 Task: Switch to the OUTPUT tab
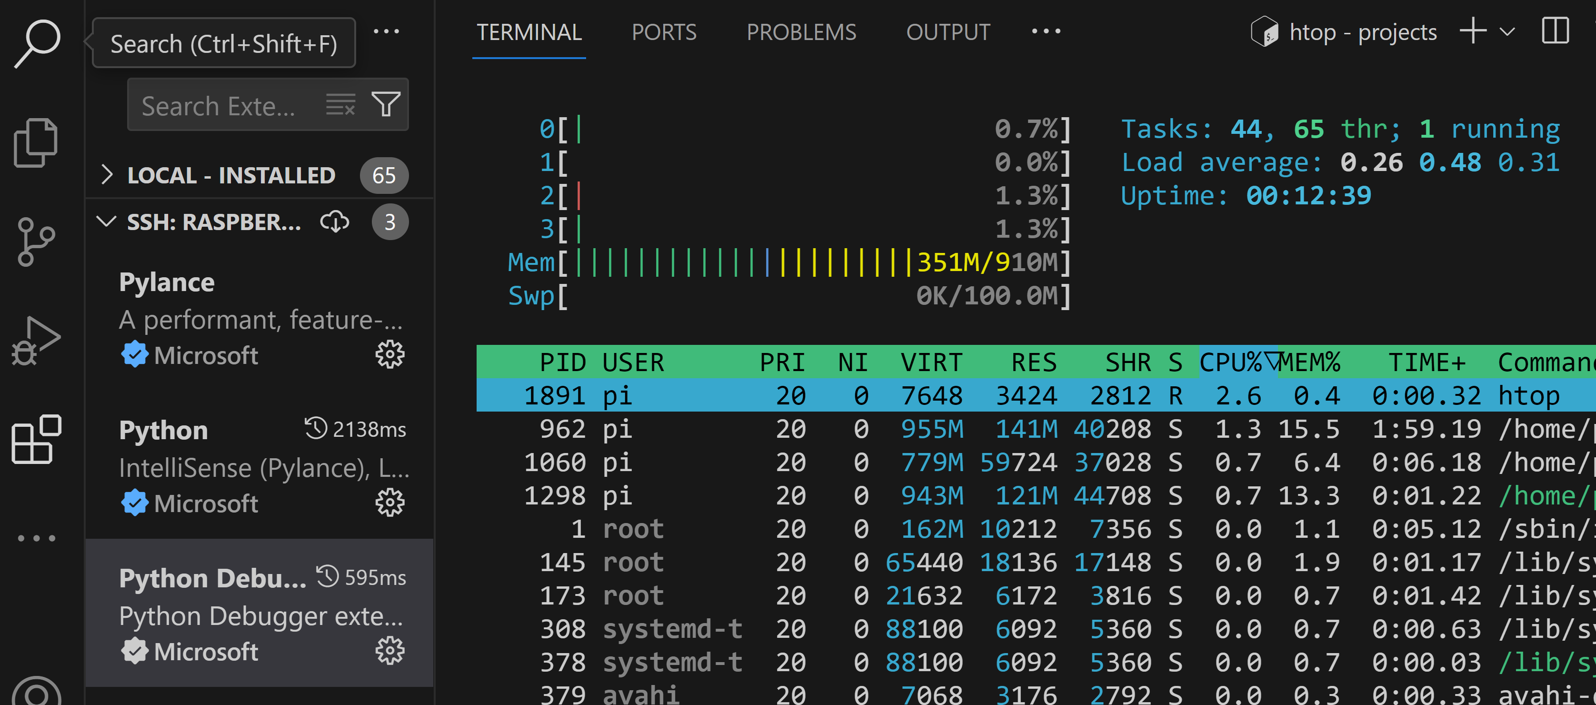pos(948,31)
